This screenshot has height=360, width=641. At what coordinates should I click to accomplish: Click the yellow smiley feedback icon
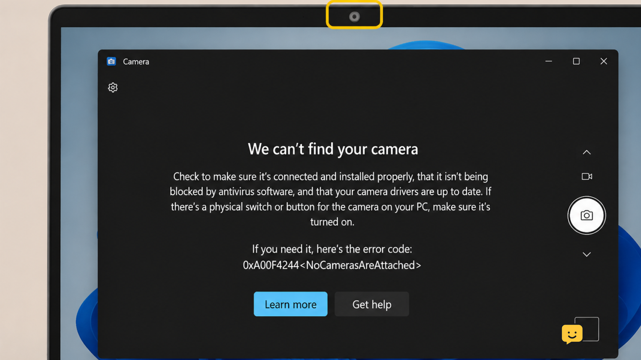pos(572,334)
